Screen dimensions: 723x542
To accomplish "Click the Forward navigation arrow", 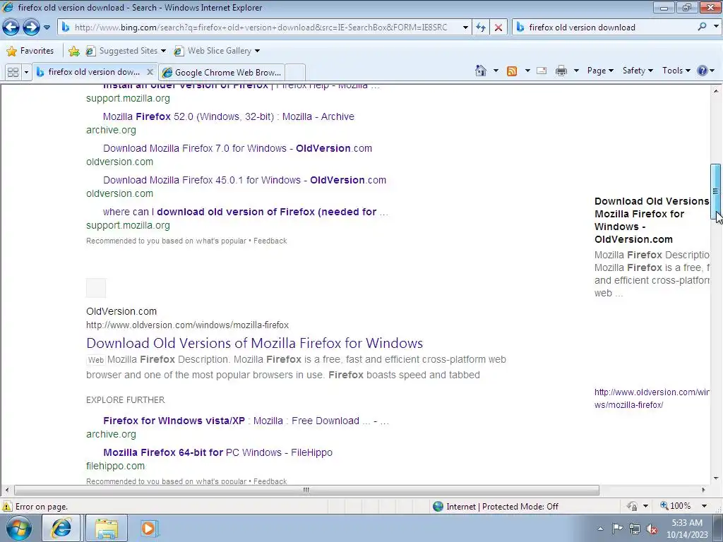I will (x=31, y=28).
